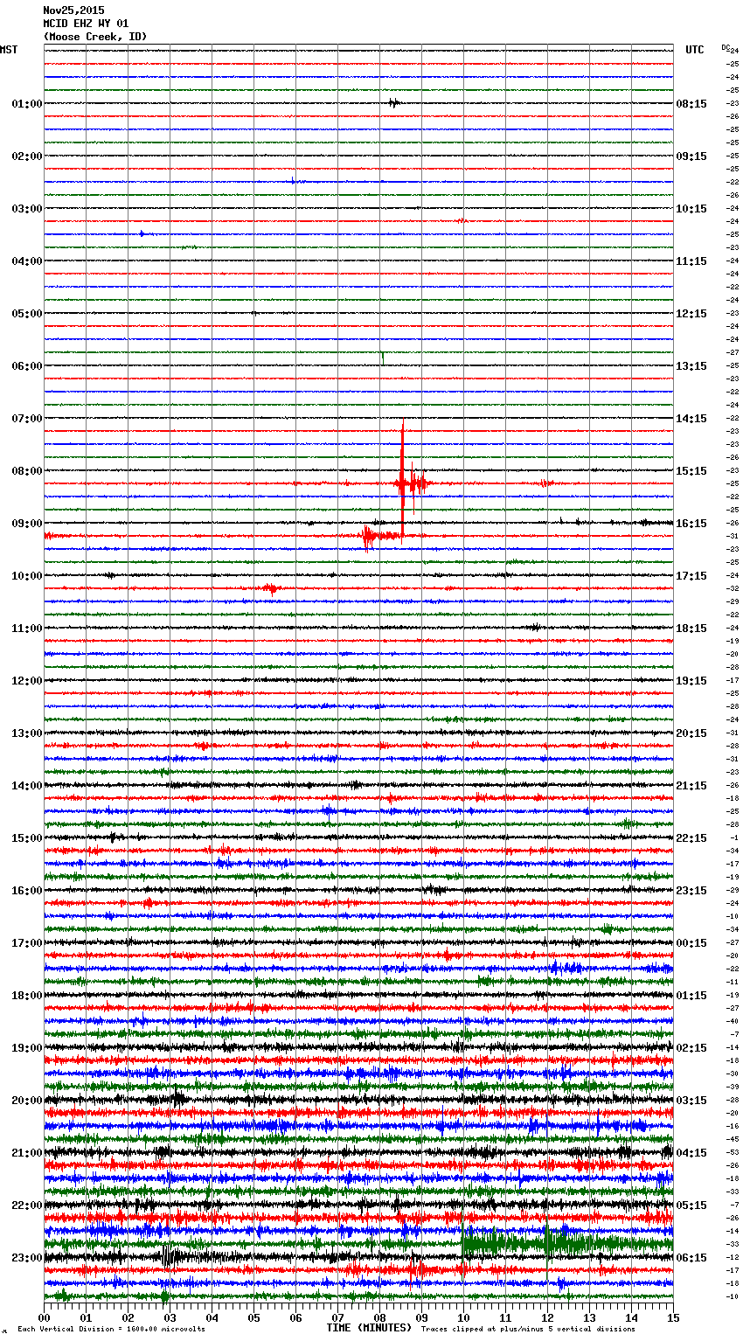Click the 11:15 UTC time label
The image size is (743, 1341).
pos(691,261)
